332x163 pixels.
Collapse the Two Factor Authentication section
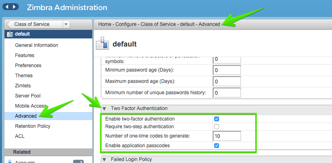[104, 108]
